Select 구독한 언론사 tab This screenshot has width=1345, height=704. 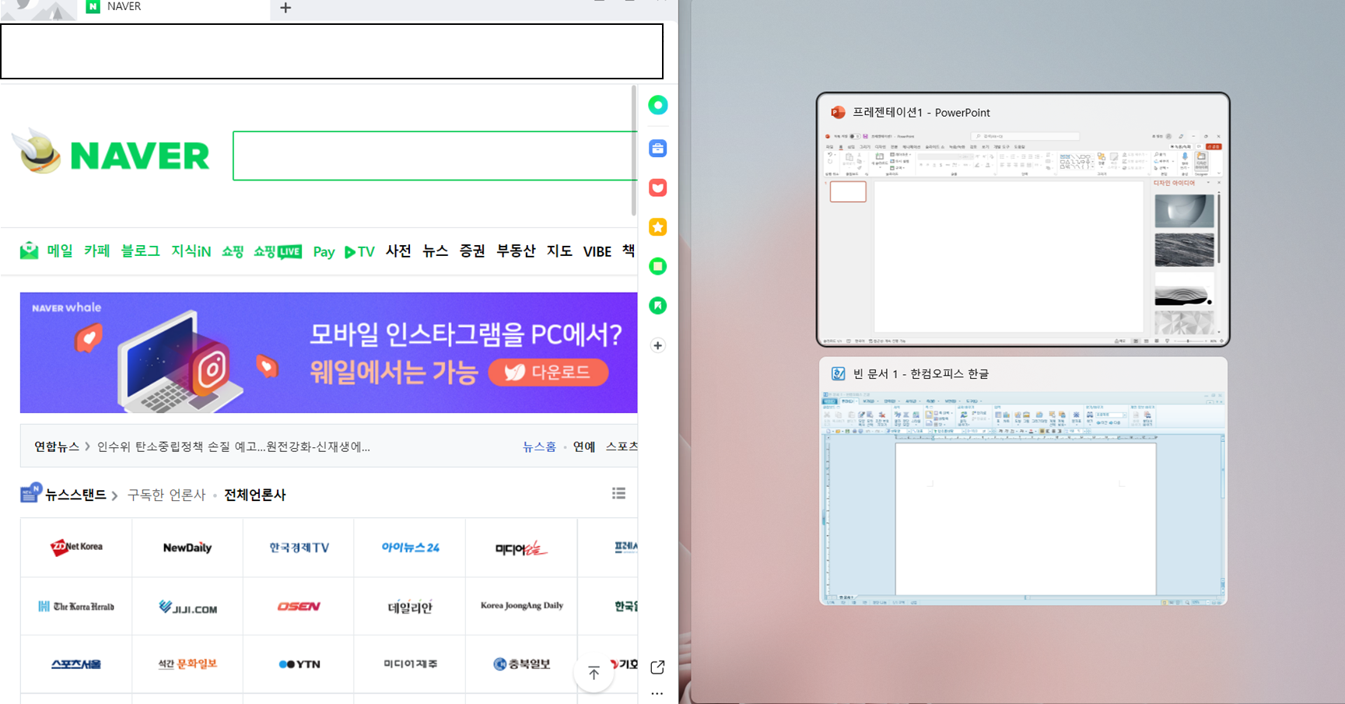click(x=166, y=495)
